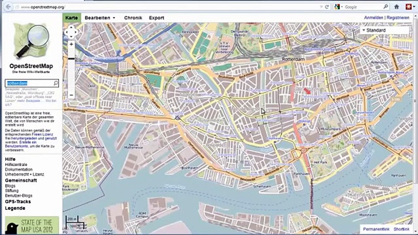Open Urheberrecht + Lizenz link
418x235 pixels.
click(x=24, y=174)
